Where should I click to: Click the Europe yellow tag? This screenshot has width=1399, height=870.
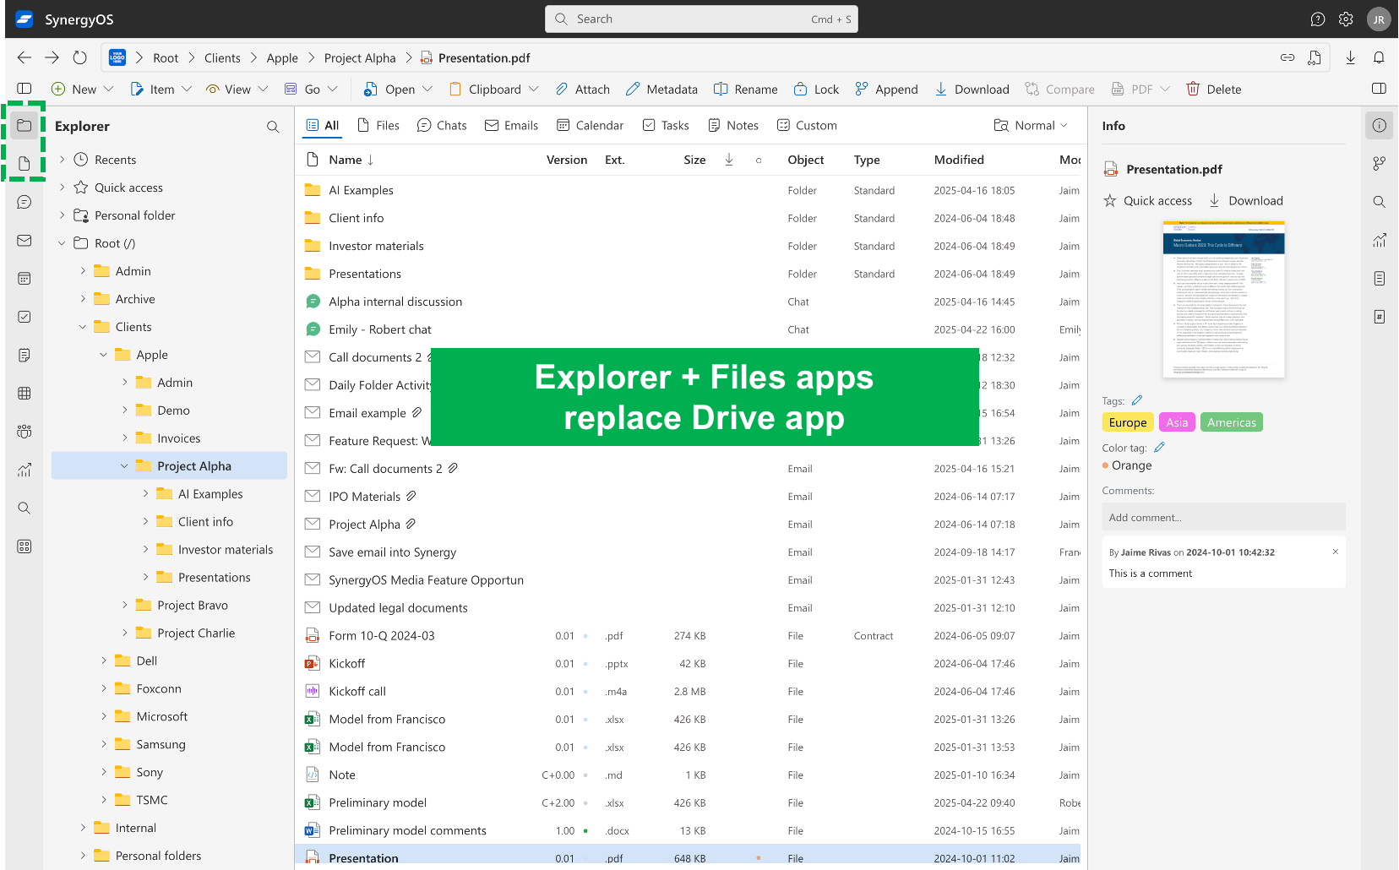coord(1127,422)
